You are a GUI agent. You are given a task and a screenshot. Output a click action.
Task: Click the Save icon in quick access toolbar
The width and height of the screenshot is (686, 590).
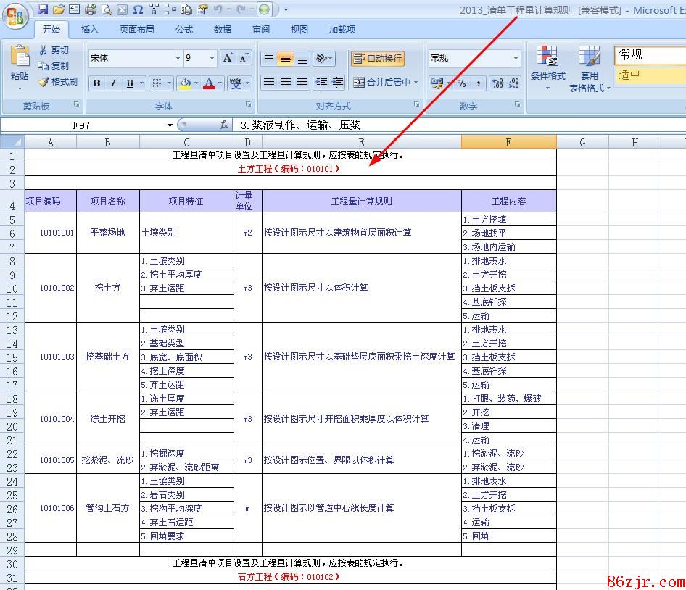point(43,9)
